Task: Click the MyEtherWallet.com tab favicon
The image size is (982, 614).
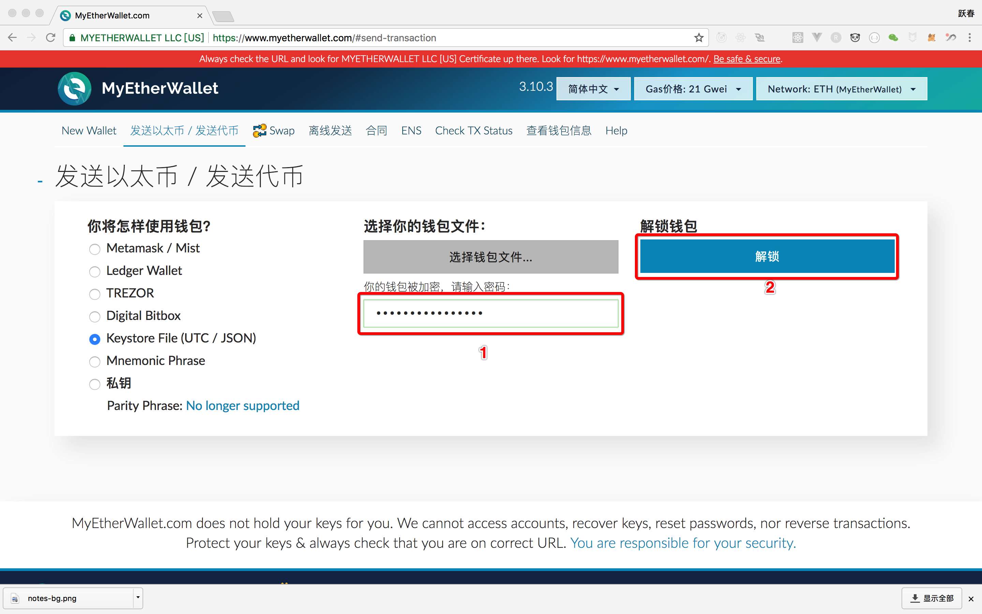Action: coord(65,15)
